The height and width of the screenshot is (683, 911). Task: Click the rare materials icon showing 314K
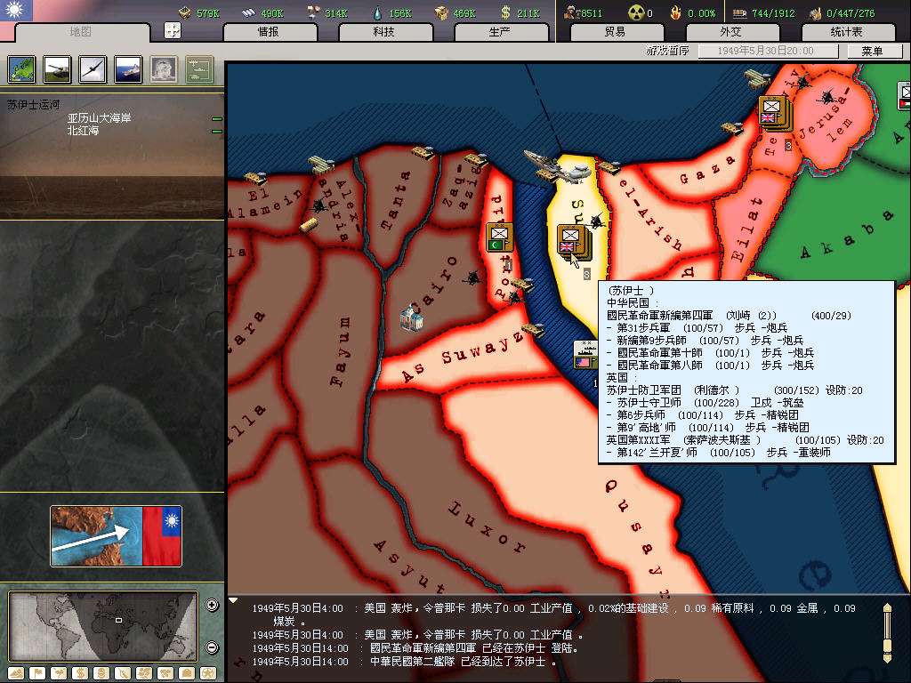(x=313, y=12)
